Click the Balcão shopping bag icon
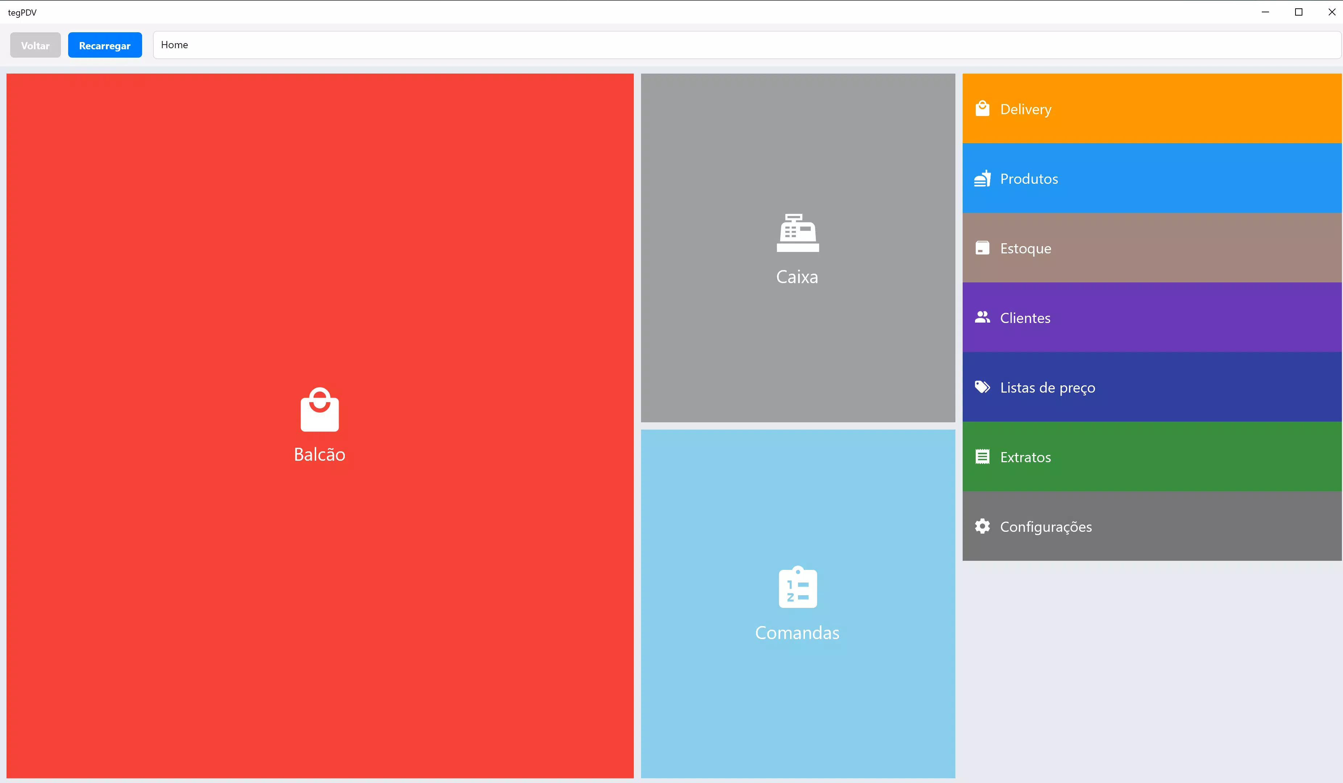 [x=320, y=409]
